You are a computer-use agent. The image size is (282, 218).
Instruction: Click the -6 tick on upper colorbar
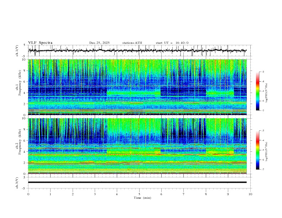pyautogui.click(x=262, y=101)
